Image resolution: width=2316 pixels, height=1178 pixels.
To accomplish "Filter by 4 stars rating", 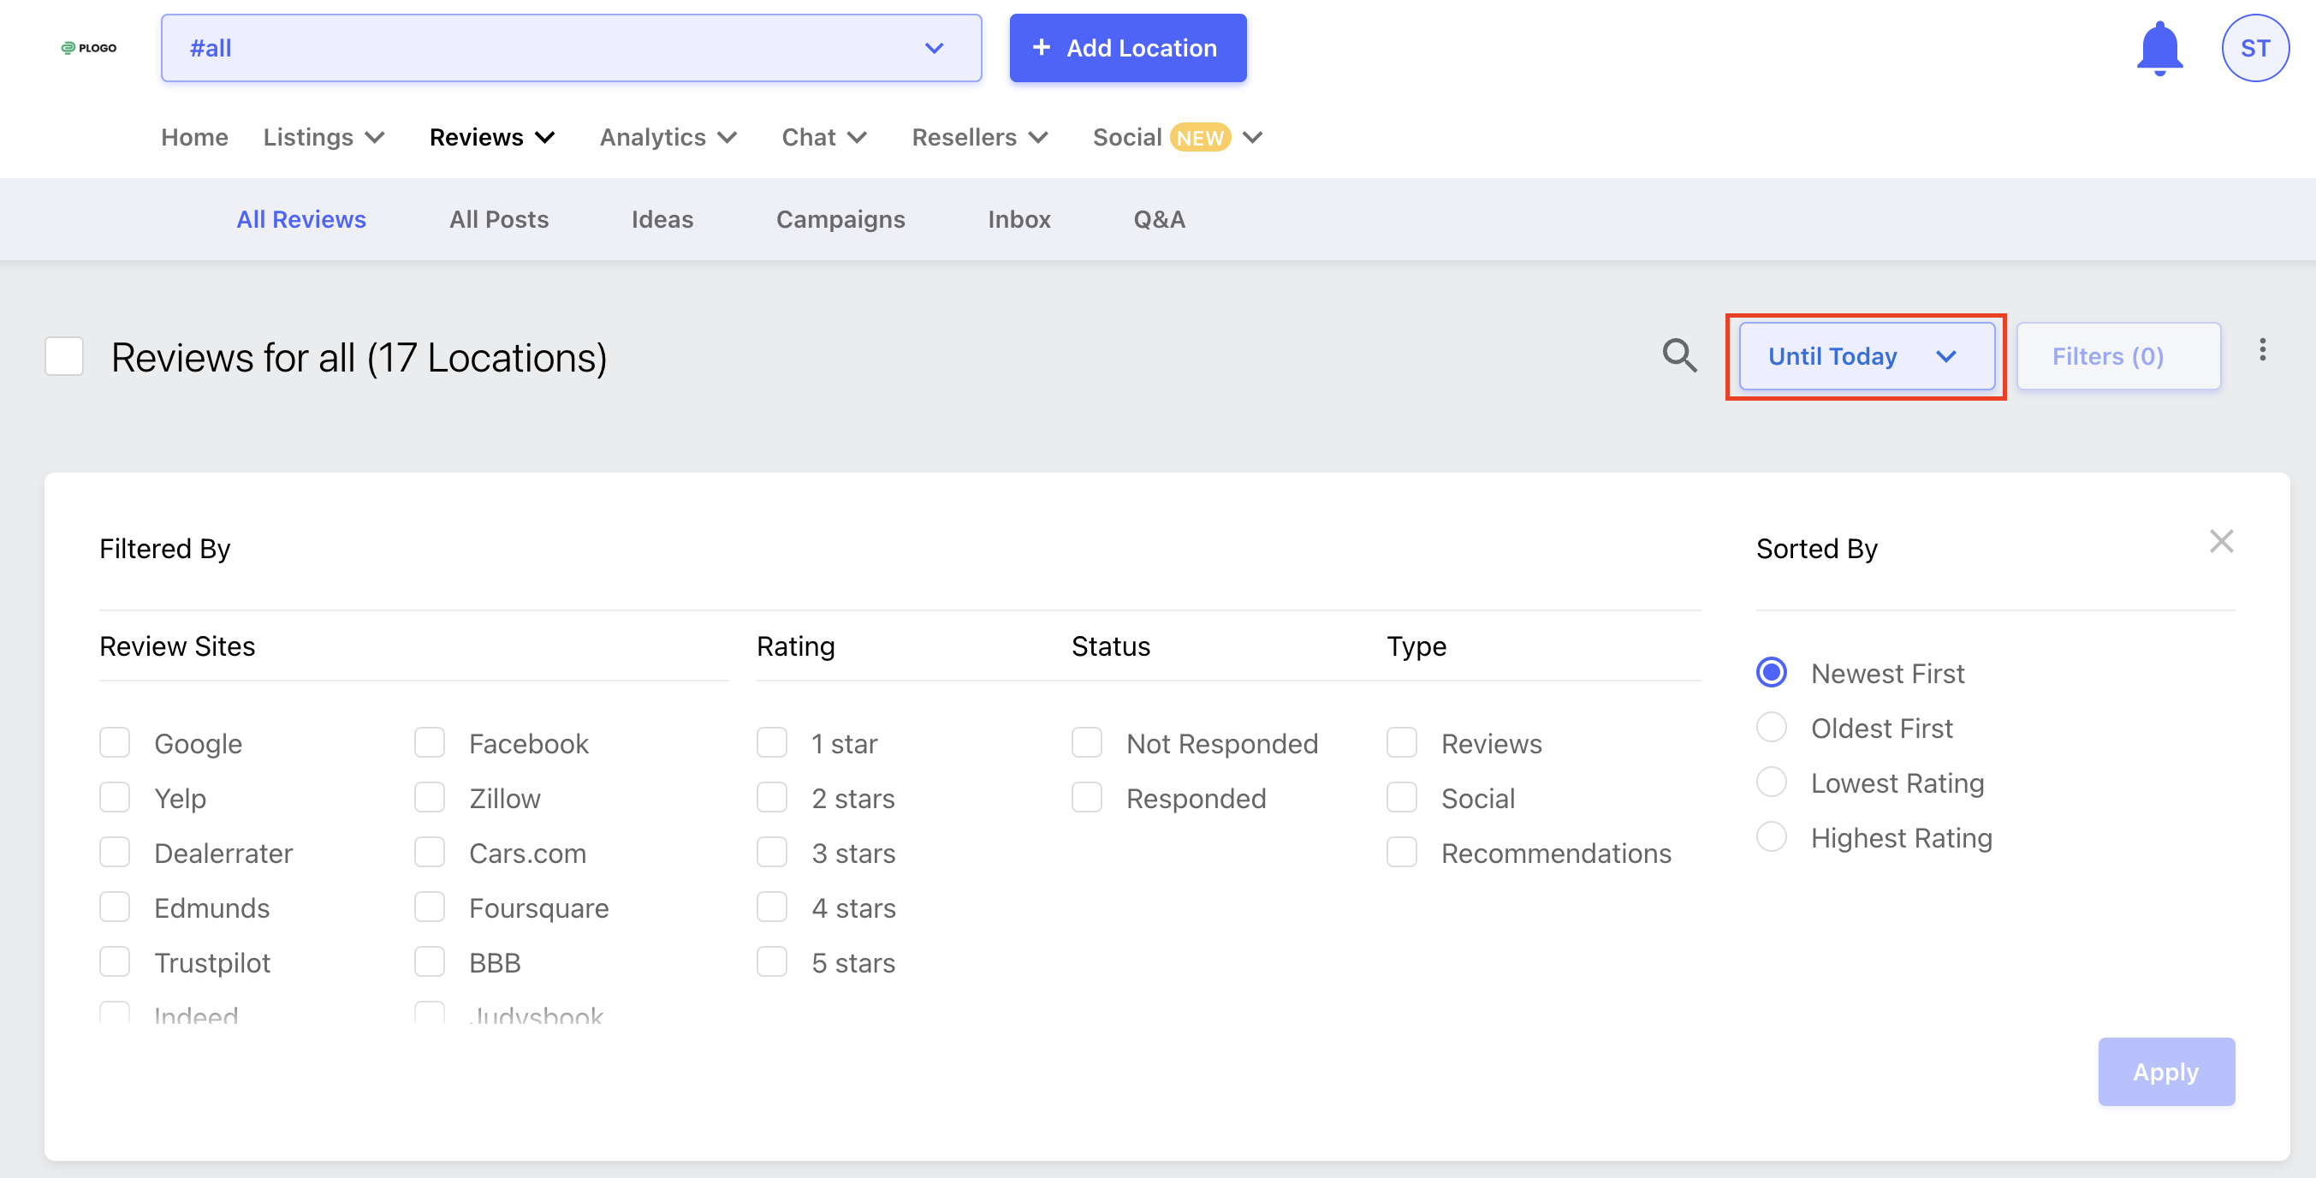I will tap(772, 908).
